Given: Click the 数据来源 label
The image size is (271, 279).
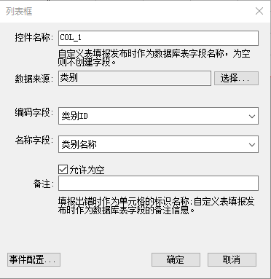Looking at the screenshot, I should [x=34, y=79].
